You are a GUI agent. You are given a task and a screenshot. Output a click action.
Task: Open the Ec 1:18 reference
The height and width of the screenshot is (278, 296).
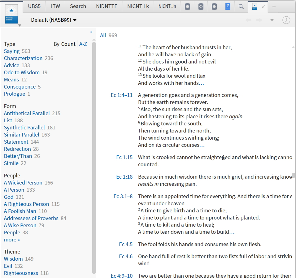(x=124, y=177)
